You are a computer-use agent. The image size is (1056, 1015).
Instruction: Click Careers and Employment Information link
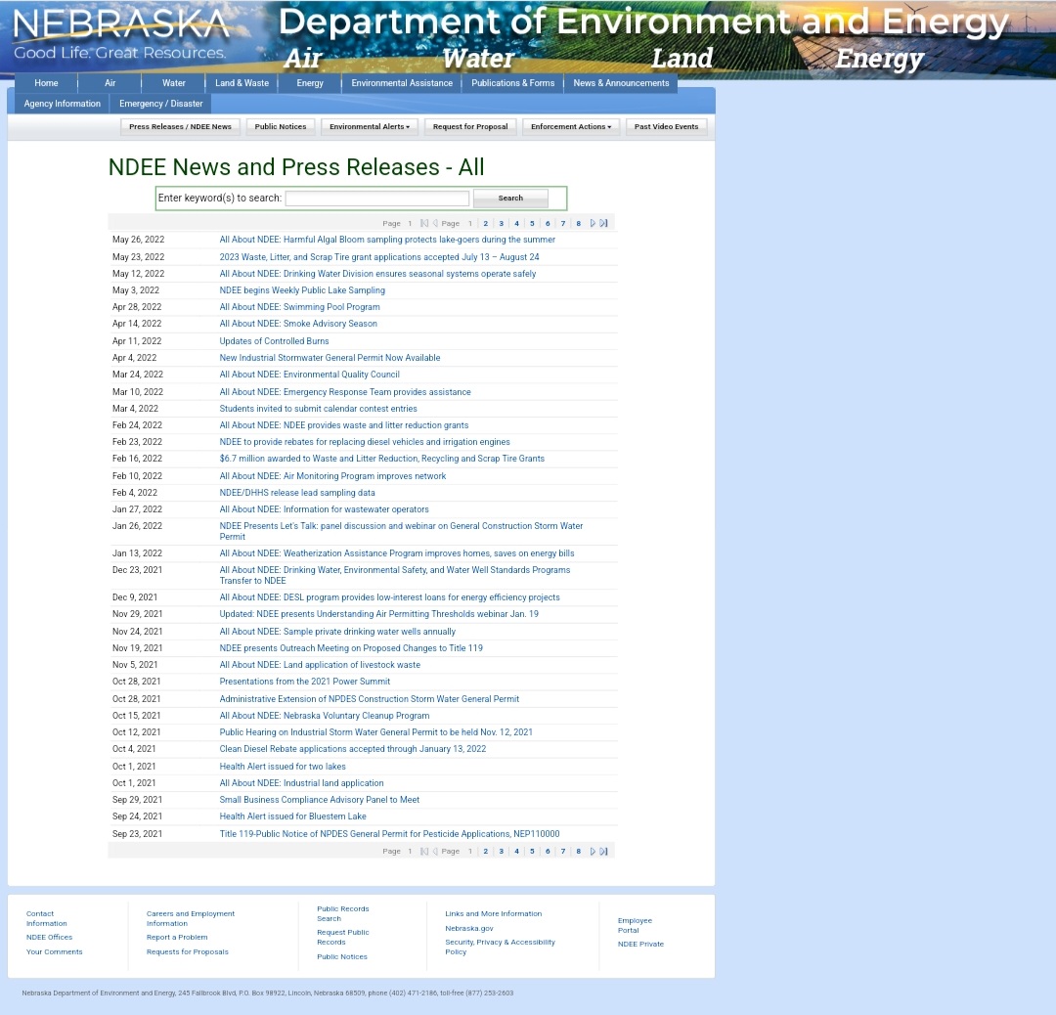(x=191, y=919)
